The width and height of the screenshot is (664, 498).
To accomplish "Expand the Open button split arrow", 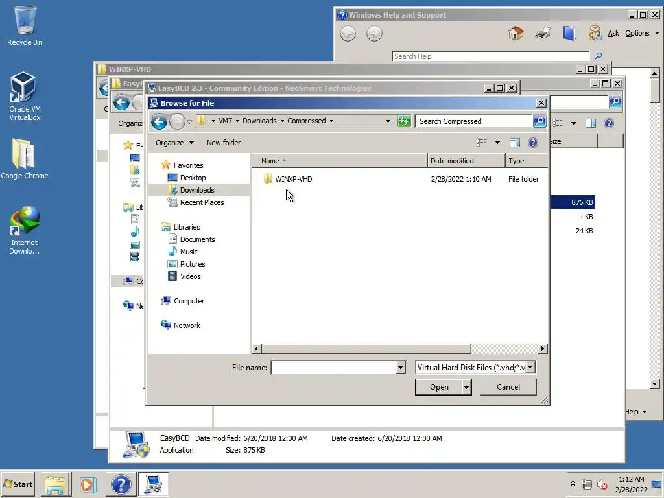I will click(x=466, y=387).
